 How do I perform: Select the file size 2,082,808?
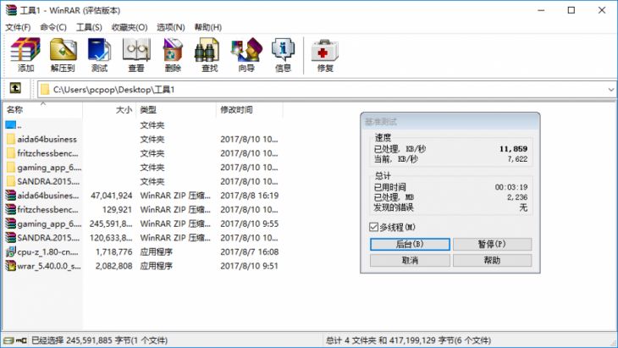[x=114, y=266]
